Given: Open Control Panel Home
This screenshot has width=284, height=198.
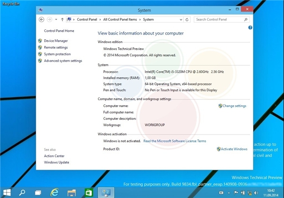Looking at the screenshot, I should (59, 31).
